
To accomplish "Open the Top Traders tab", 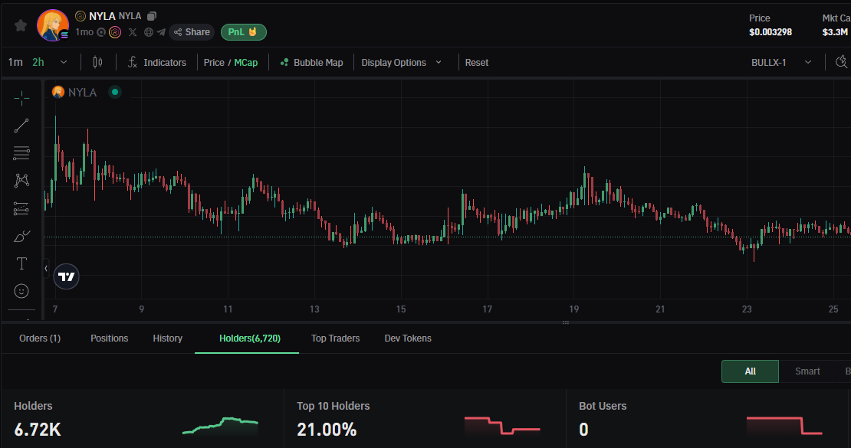I will (x=335, y=338).
